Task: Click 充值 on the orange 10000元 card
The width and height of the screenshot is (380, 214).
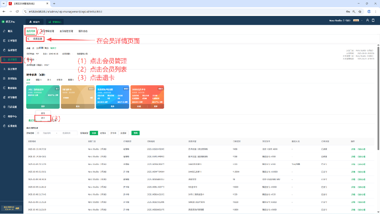Action: (x=139, y=106)
